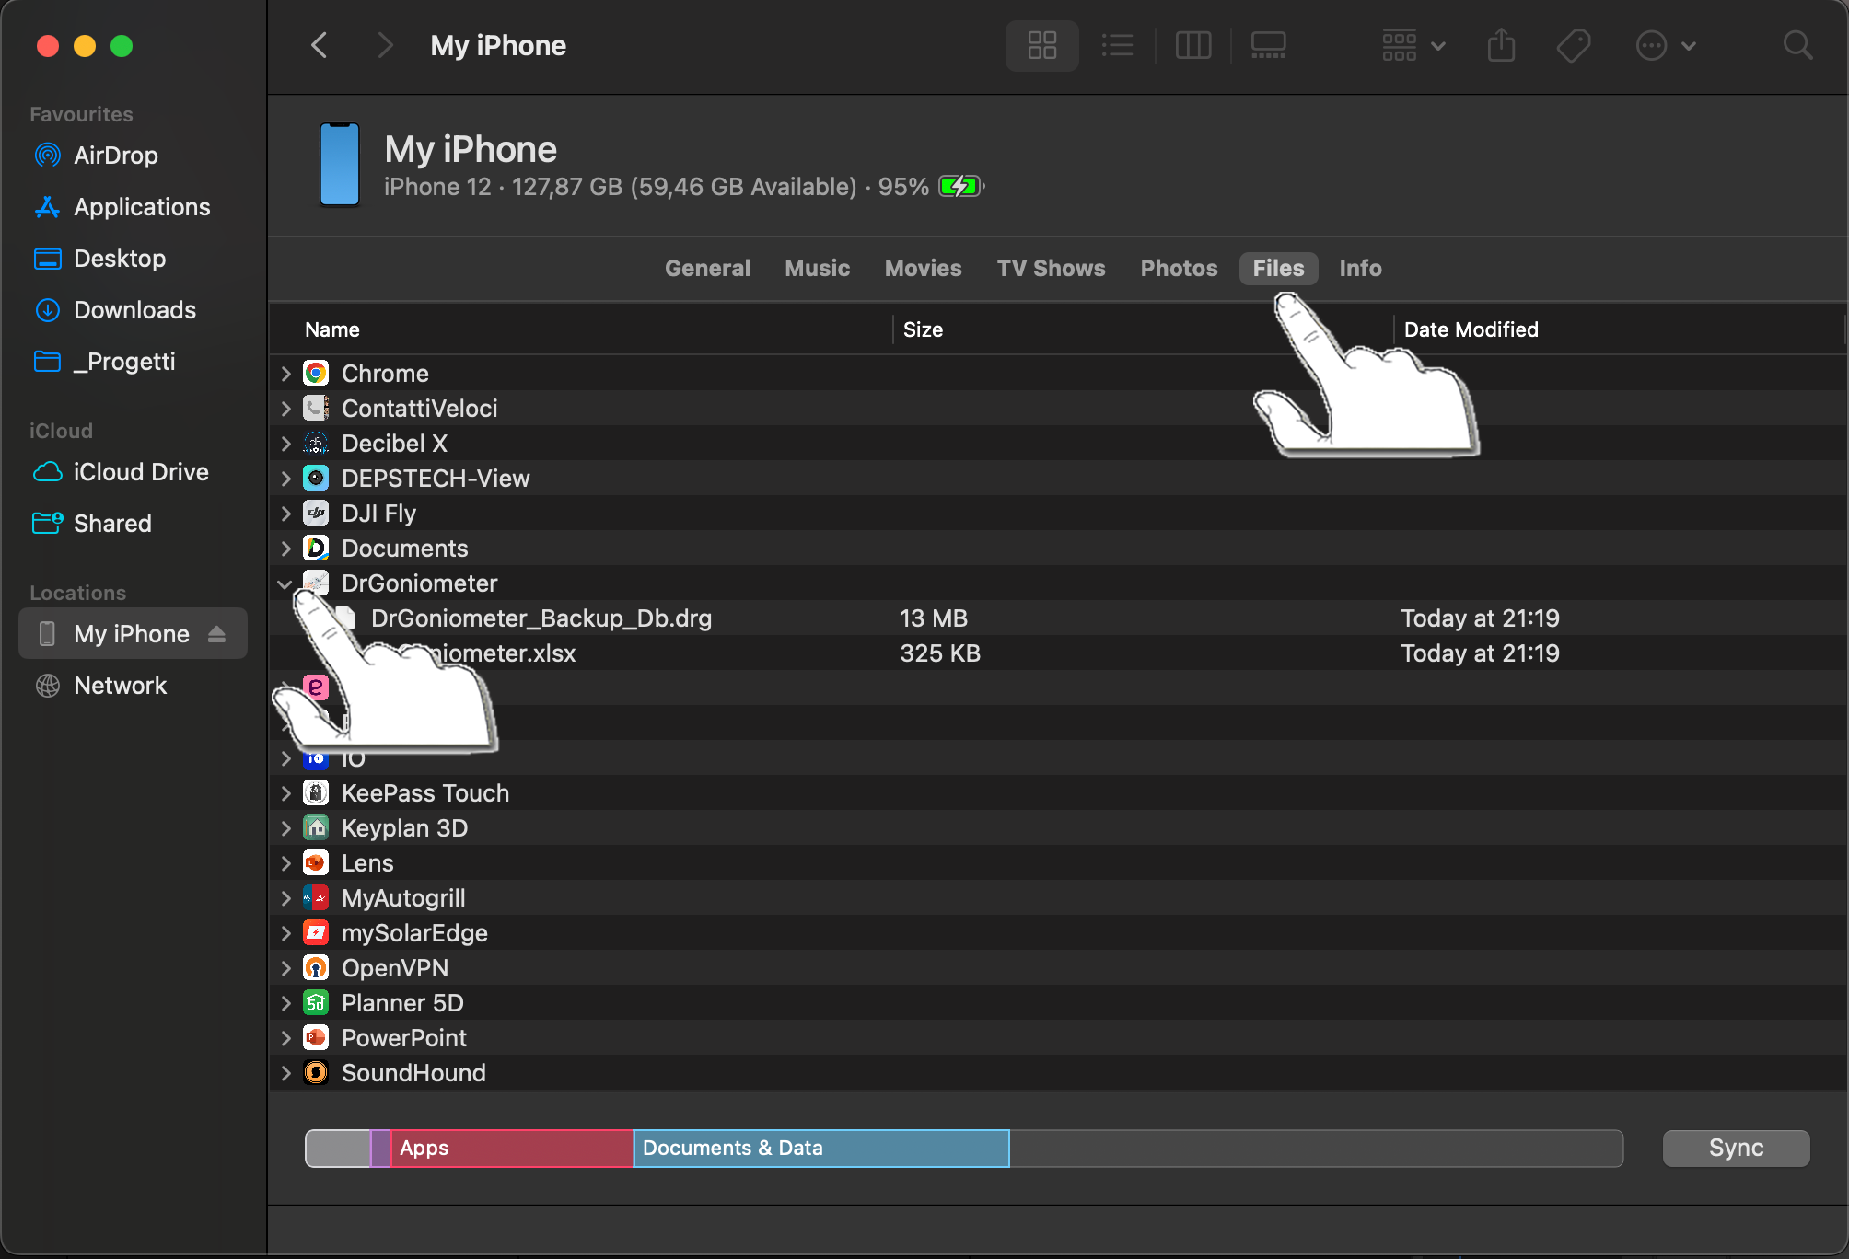Select the mySolarEdge row

coord(1057,933)
